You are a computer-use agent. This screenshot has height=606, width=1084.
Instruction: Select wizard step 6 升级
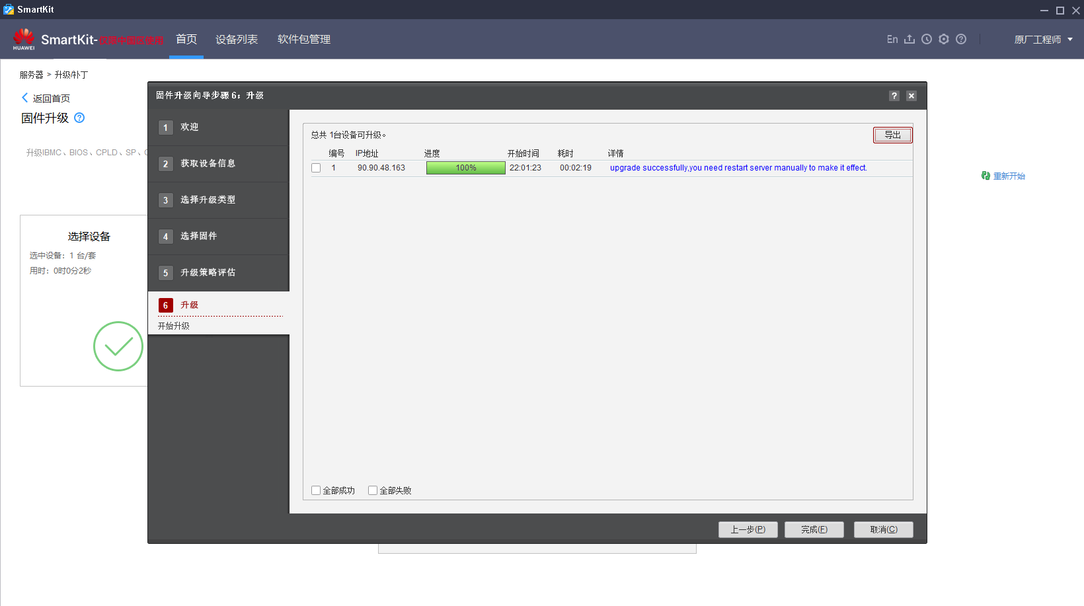click(219, 305)
